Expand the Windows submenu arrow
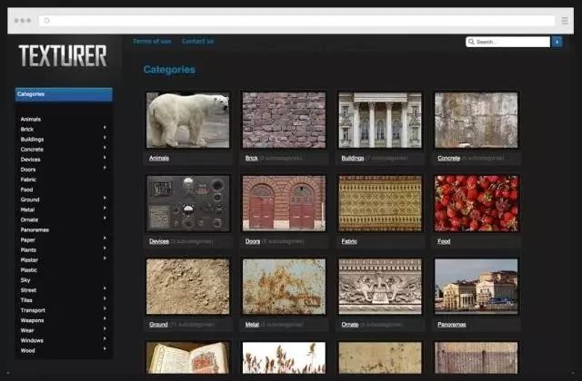Viewport: 582px width, 381px height. pyautogui.click(x=105, y=338)
